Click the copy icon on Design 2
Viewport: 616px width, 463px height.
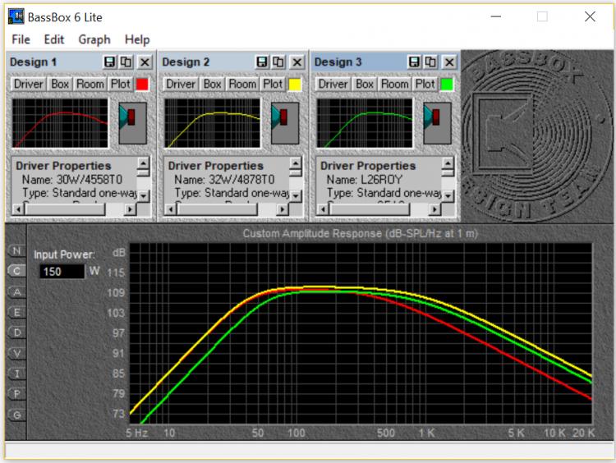[x=278, y=62]
